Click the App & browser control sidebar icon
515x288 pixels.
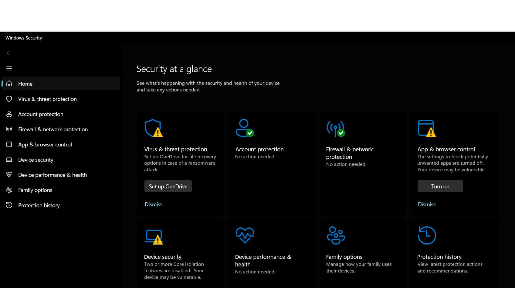(9, 144)
